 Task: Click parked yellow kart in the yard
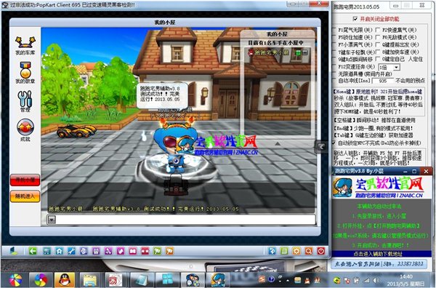pos(76,131)
